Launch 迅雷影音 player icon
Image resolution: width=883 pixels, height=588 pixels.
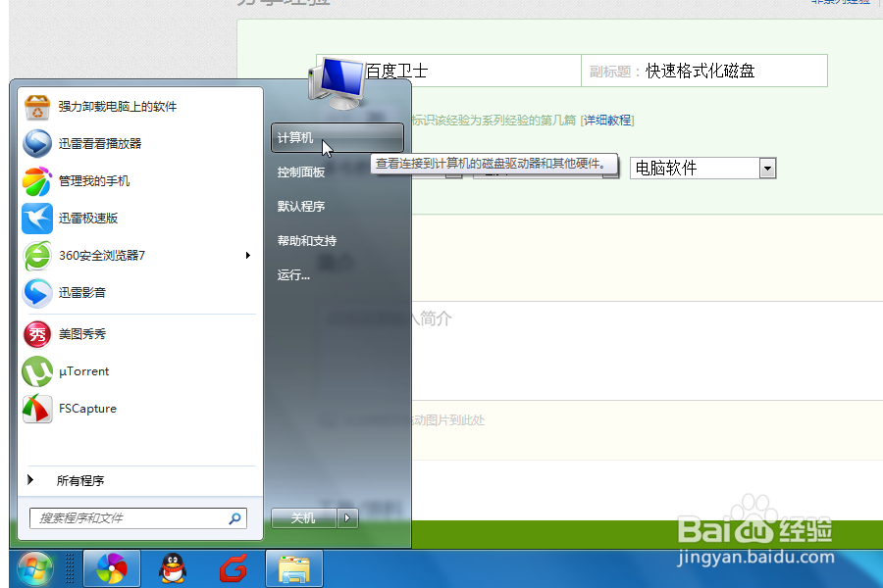[37, 293]
